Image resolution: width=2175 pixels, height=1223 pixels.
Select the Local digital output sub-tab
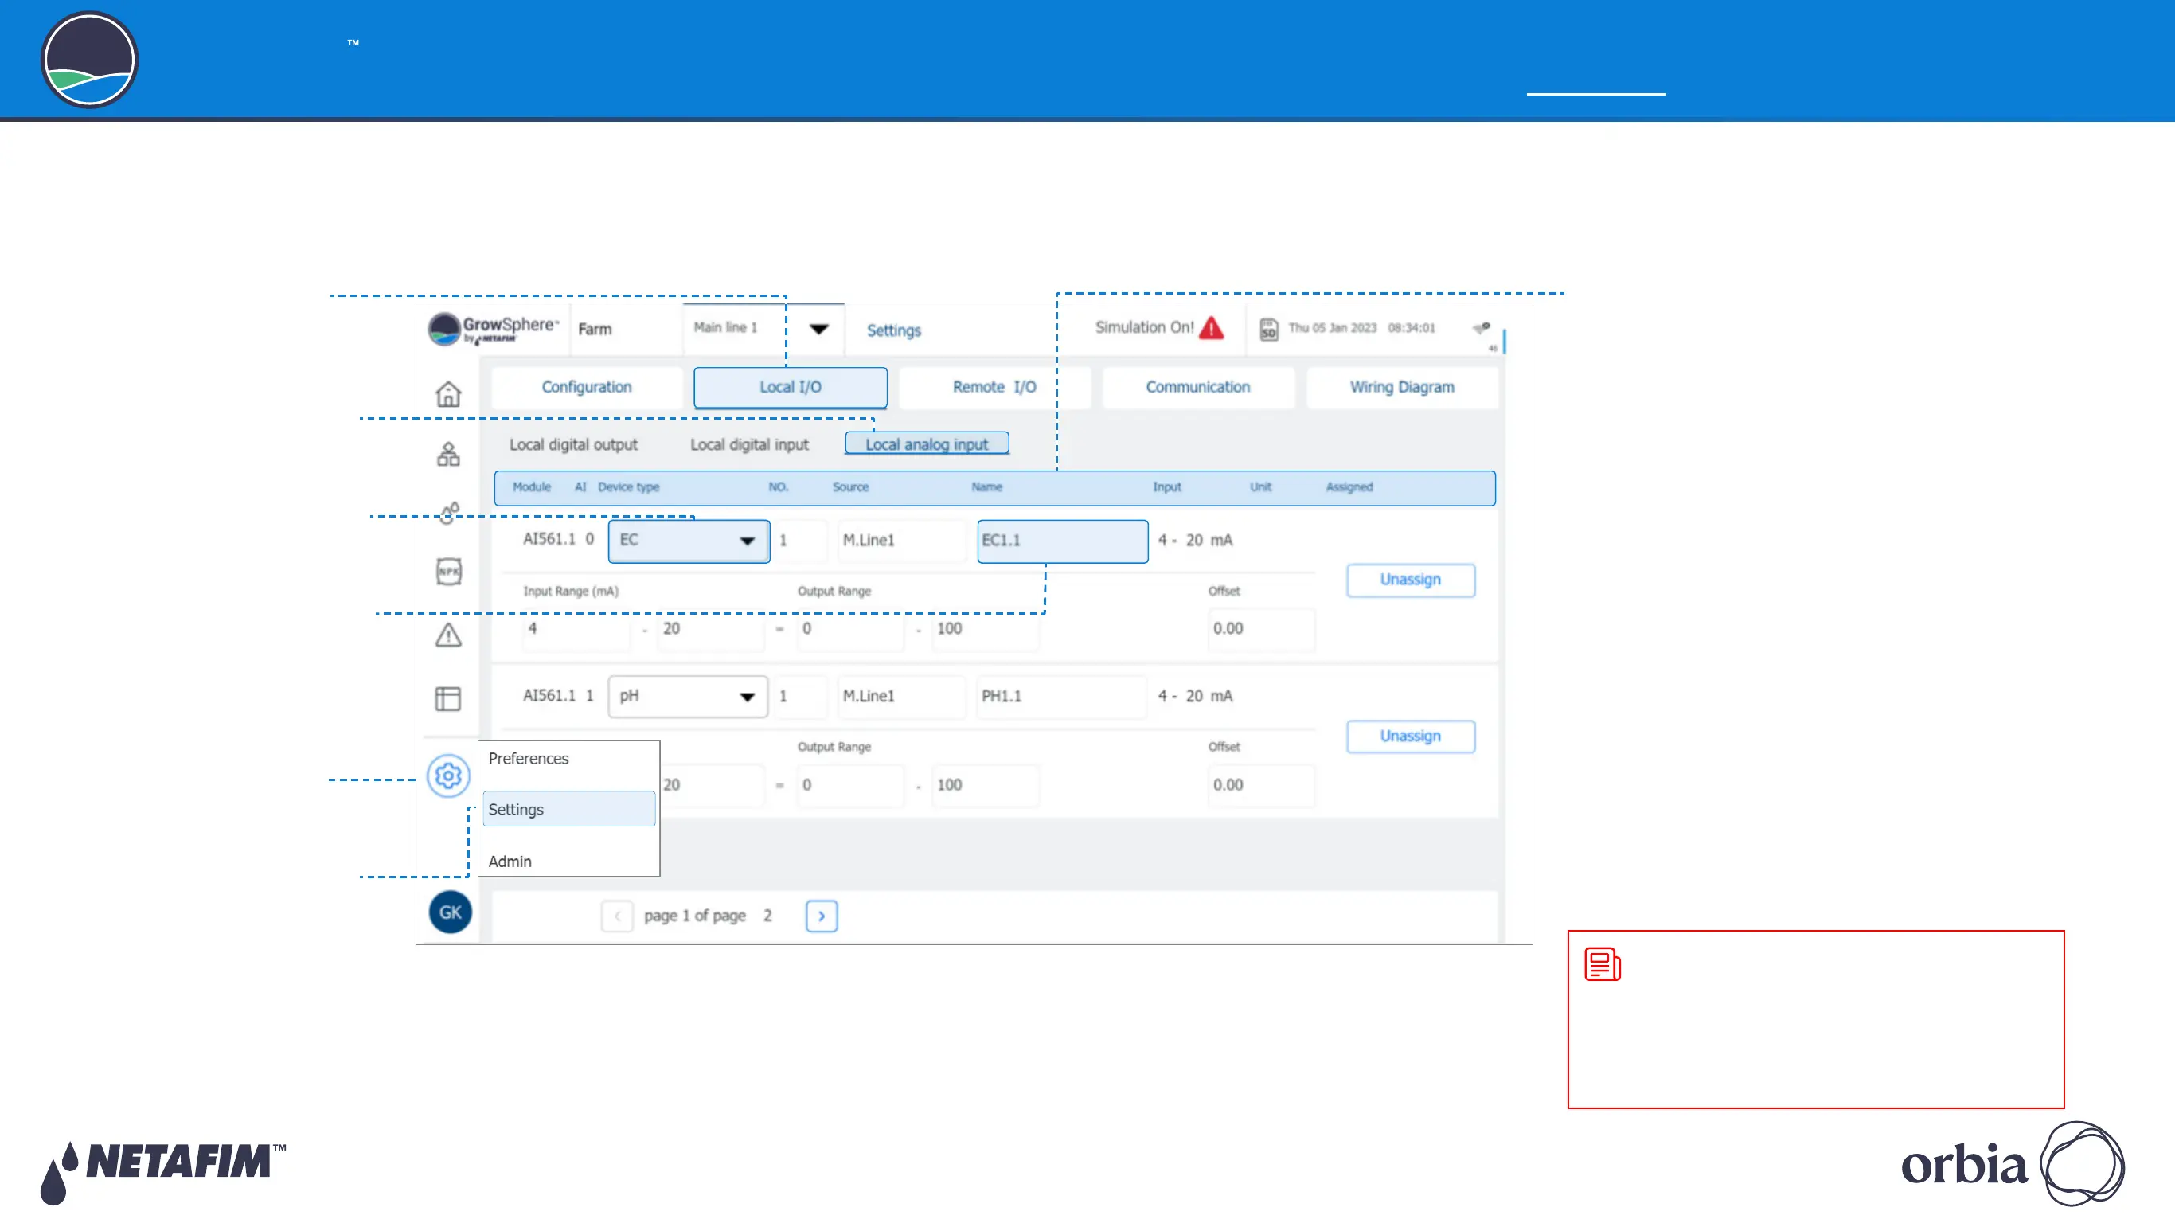[573, 444]
